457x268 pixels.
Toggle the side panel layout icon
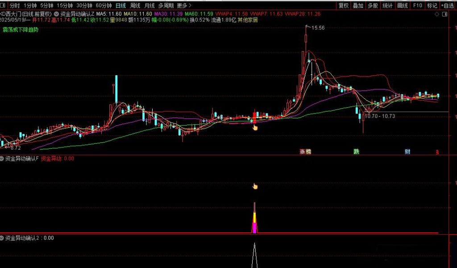[445, 14]
